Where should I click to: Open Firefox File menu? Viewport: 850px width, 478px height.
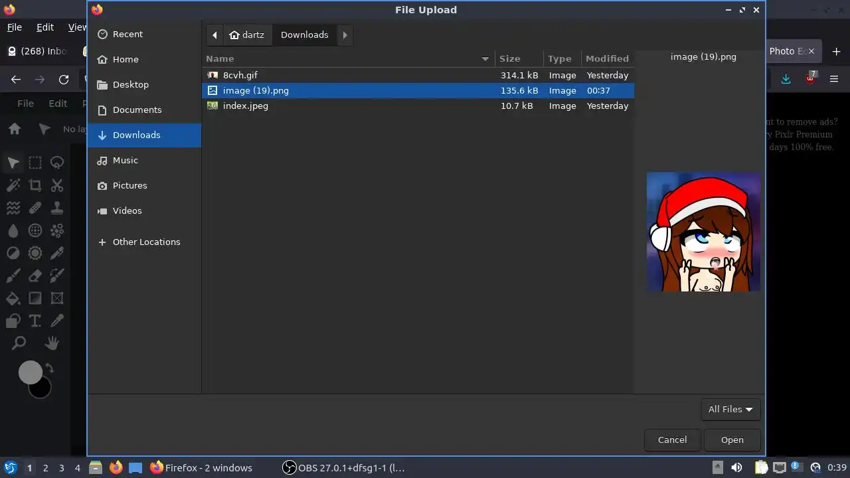click(x=15, y=27)
